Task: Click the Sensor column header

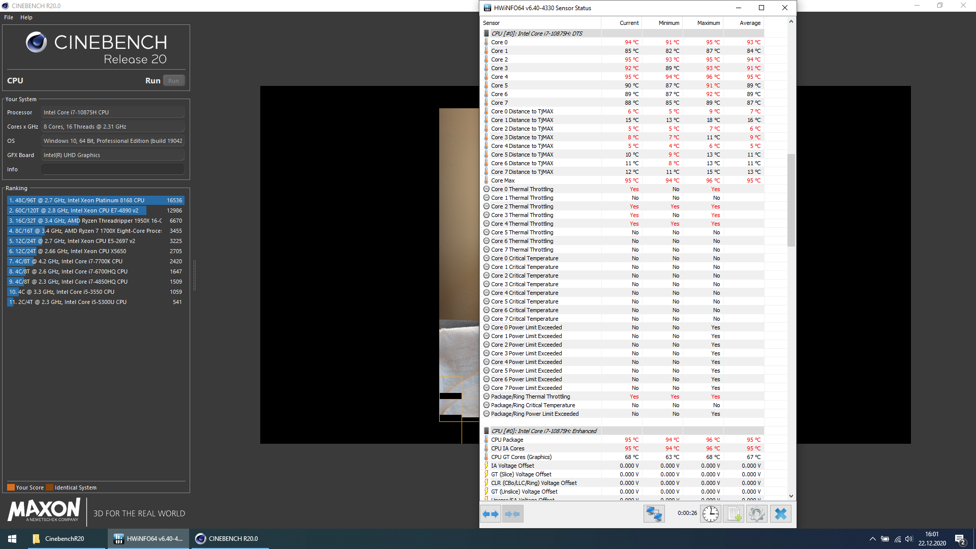Action: tap(541, 23)
